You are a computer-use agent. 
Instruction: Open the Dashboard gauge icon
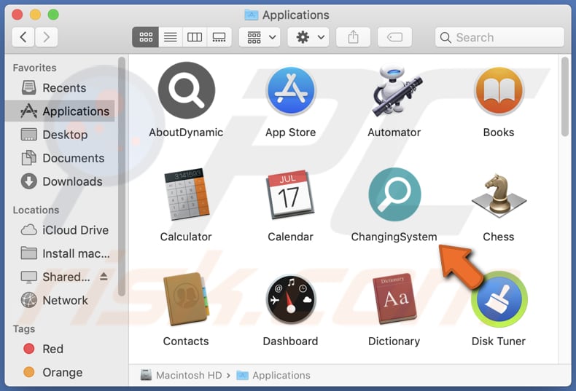coord(291,299)
